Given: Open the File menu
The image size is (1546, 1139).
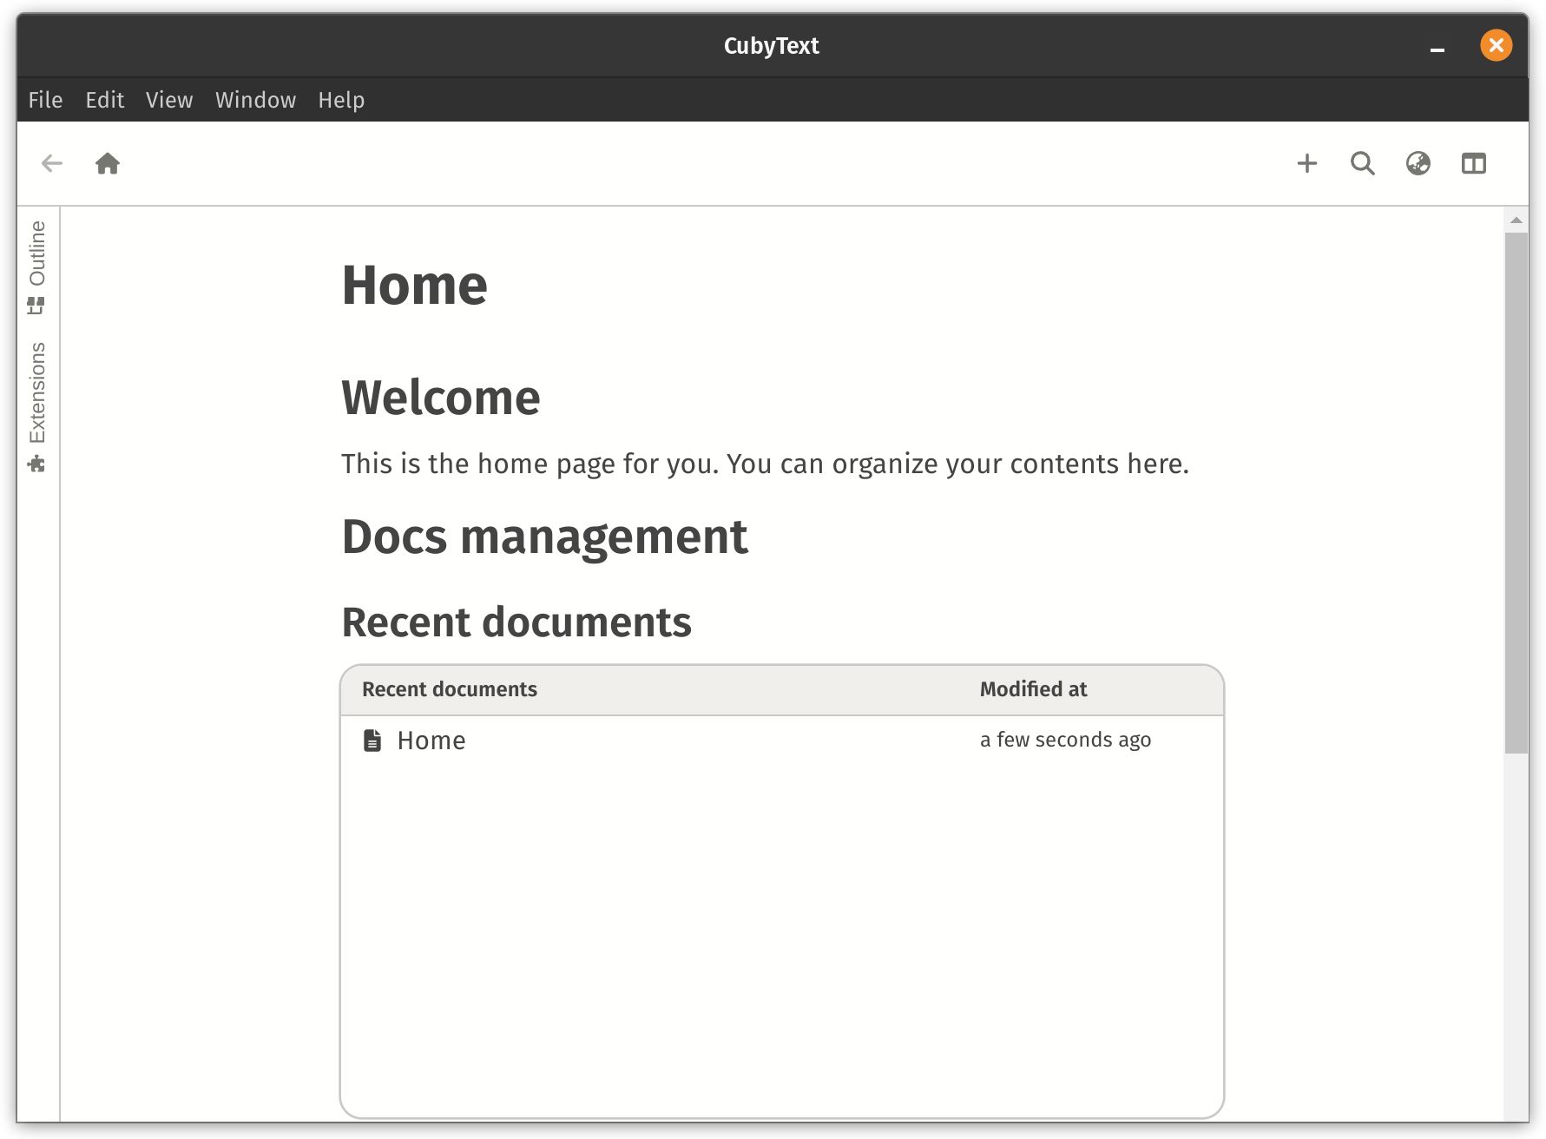Looking at the screenshot, I should coord(45,100).
